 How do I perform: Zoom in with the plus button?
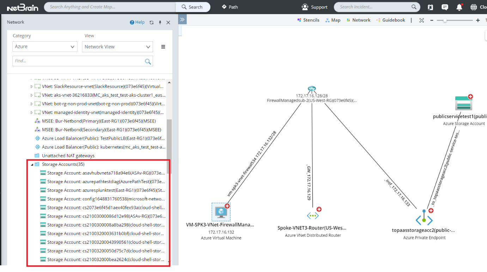(478, 20)
